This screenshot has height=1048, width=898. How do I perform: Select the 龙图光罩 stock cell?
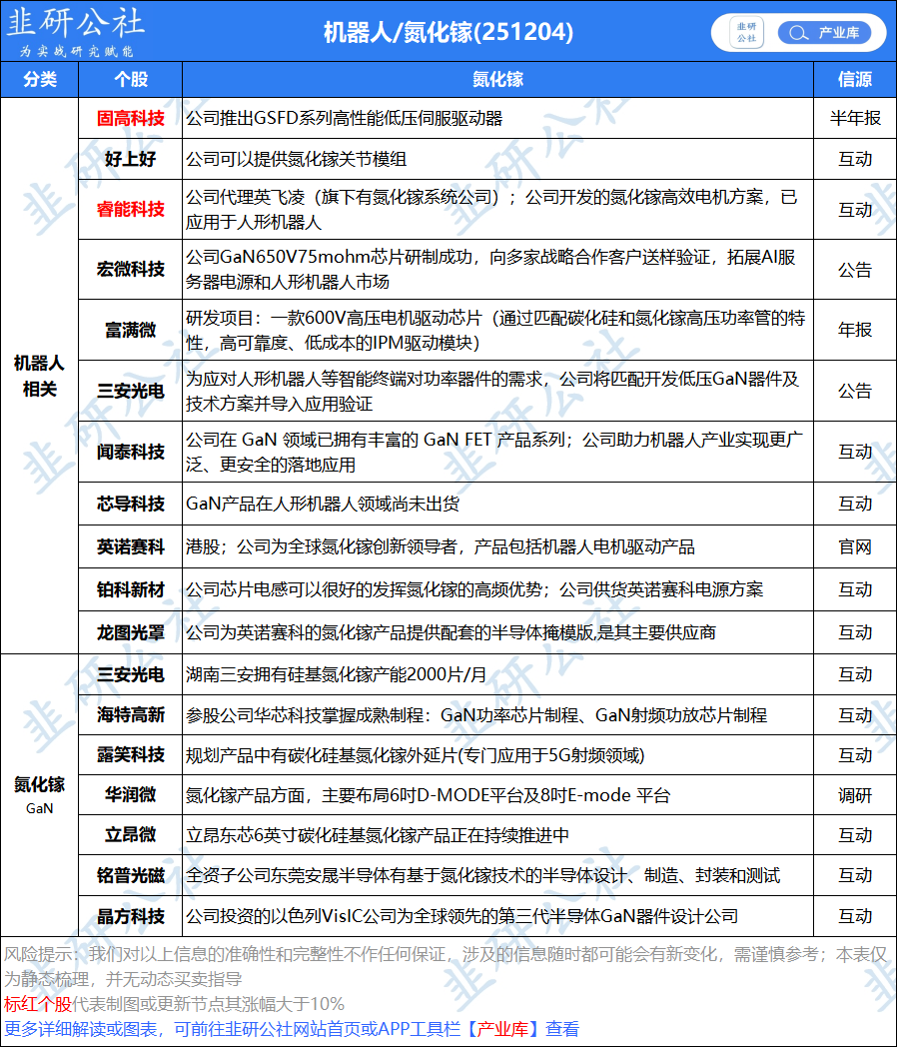pos(130,631)
